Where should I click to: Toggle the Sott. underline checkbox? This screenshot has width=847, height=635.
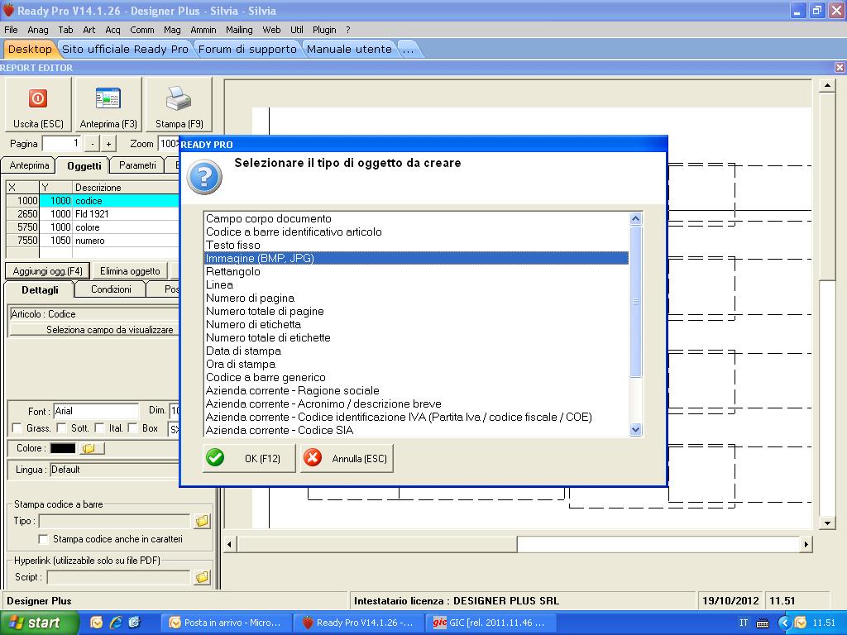point(61,428)
